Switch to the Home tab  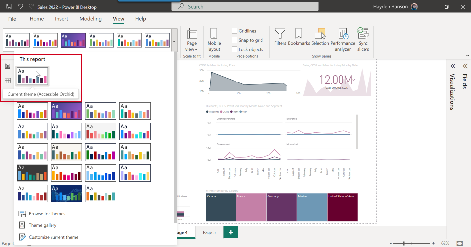point(37,19)
